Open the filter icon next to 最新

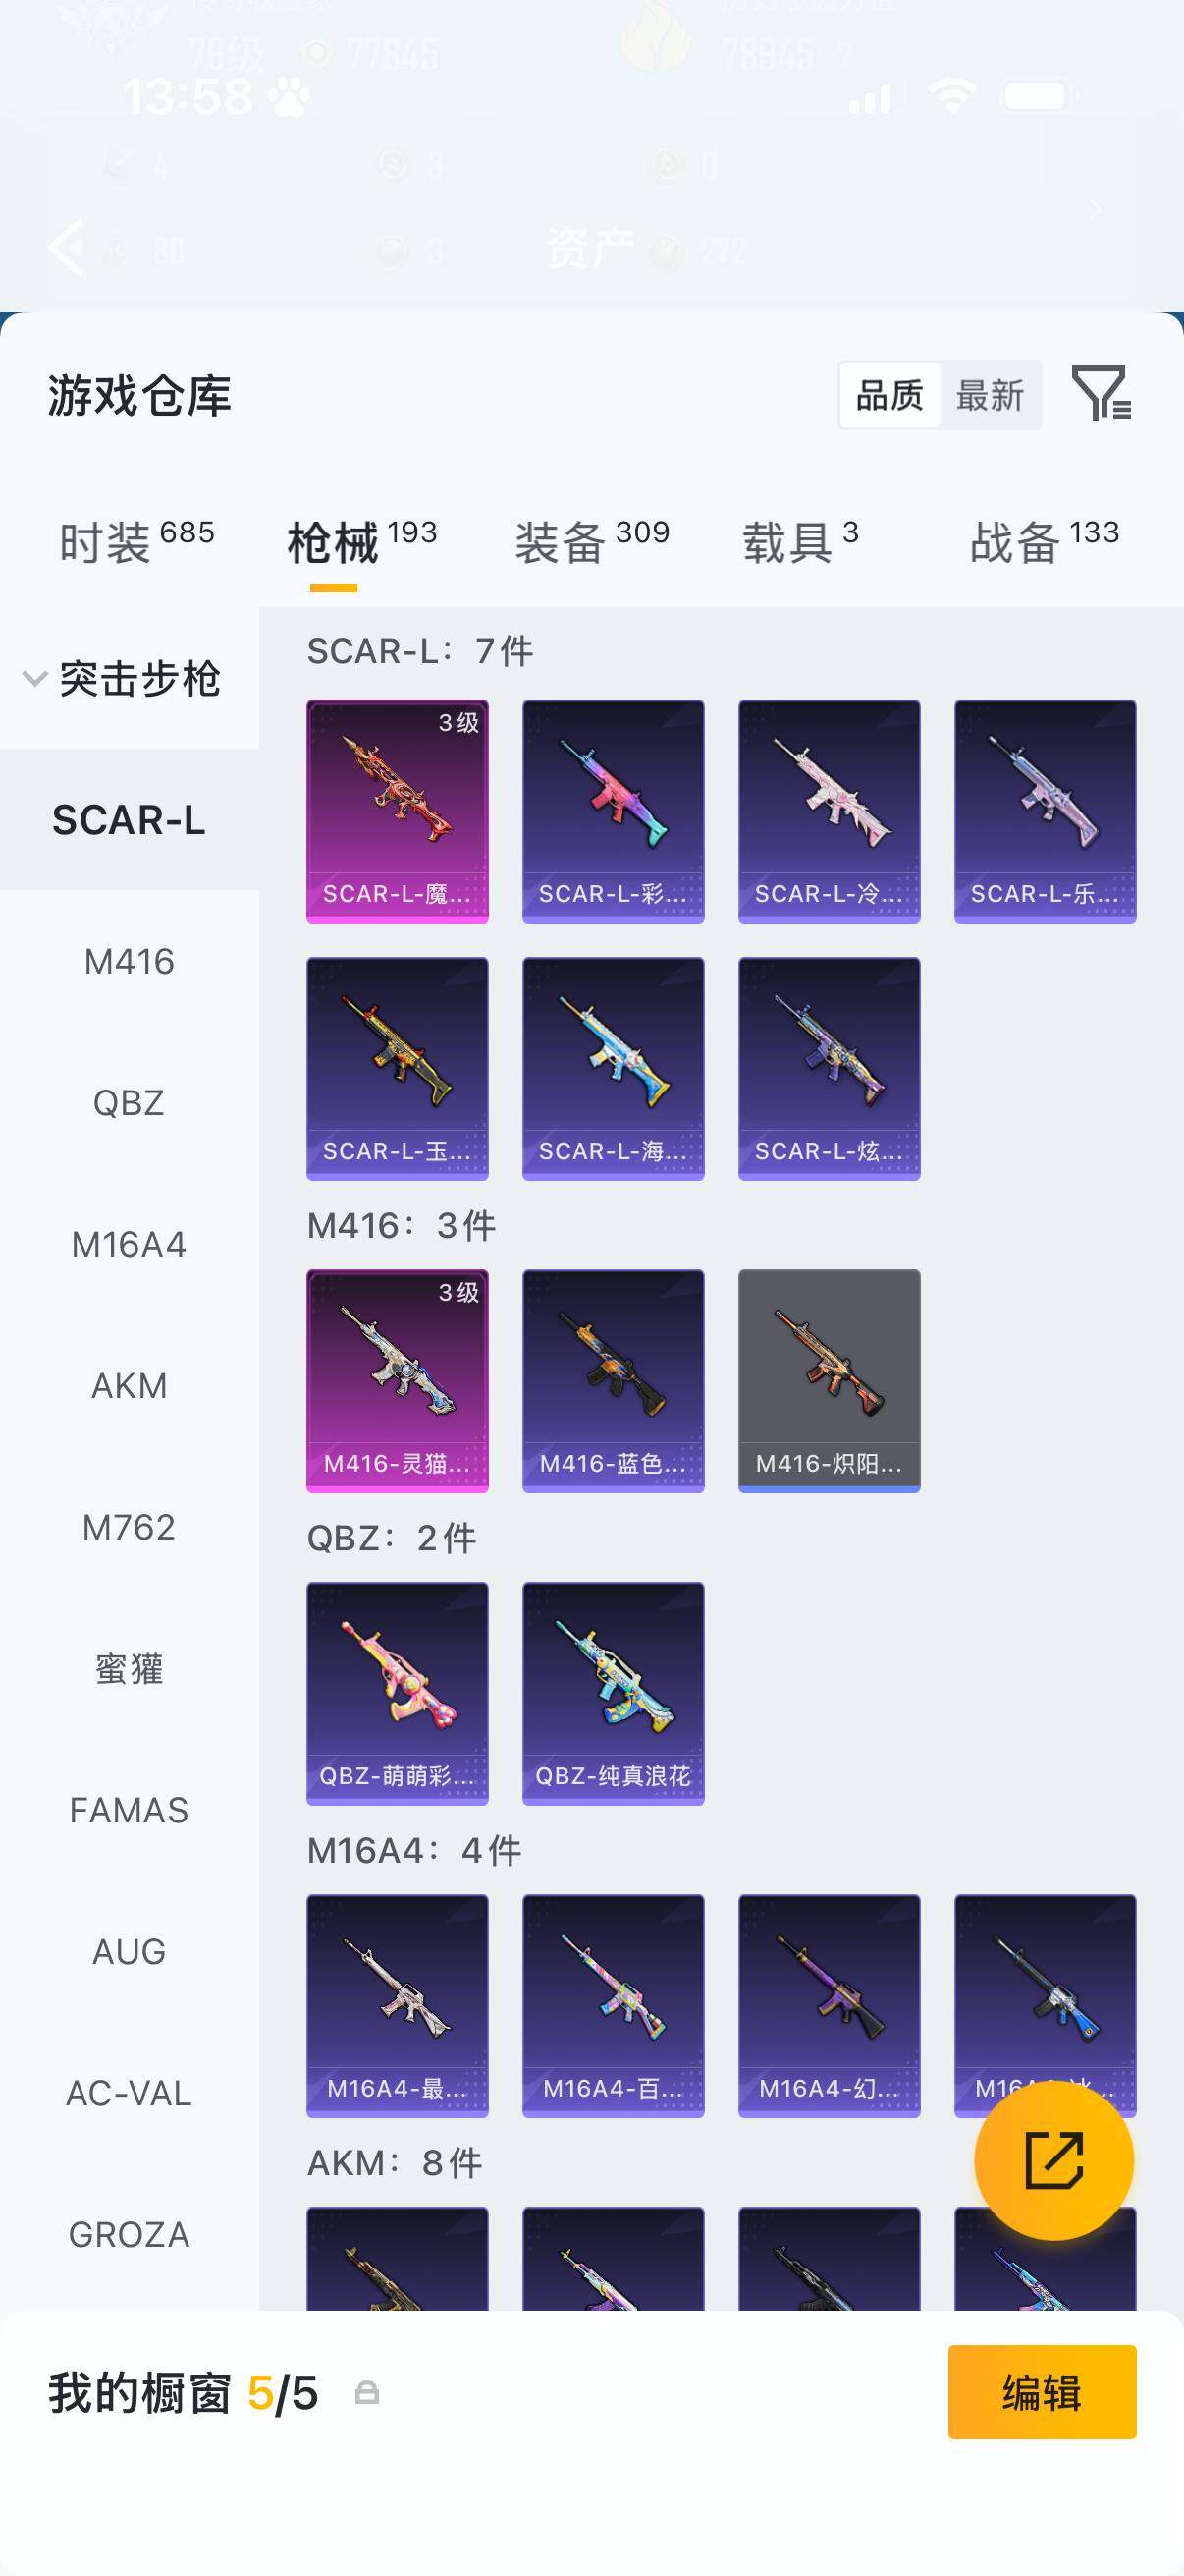1102,393
